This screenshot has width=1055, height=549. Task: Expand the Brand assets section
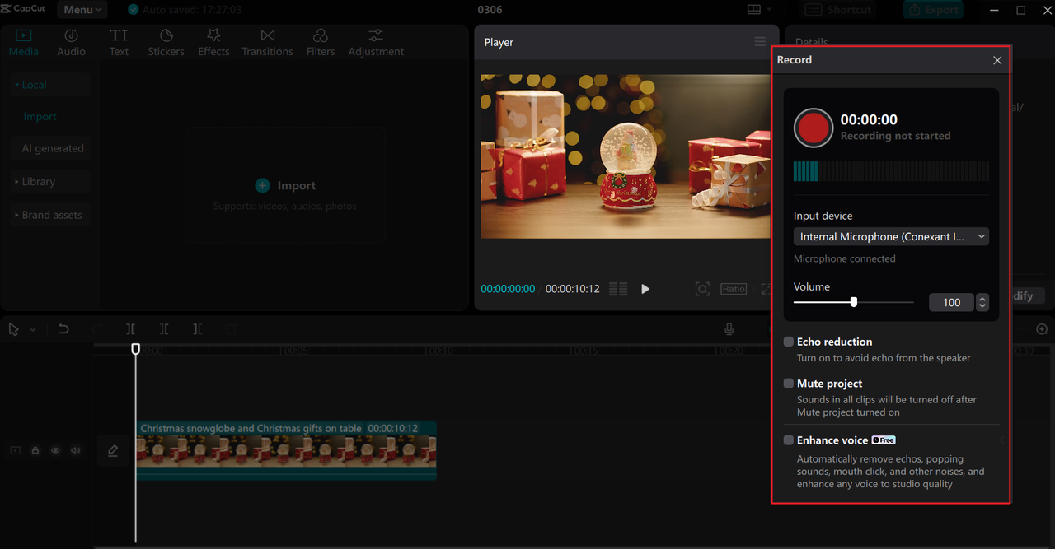[49, 215]
